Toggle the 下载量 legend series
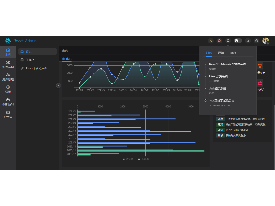Screen dimensions: 275x206 pos(143,159)
